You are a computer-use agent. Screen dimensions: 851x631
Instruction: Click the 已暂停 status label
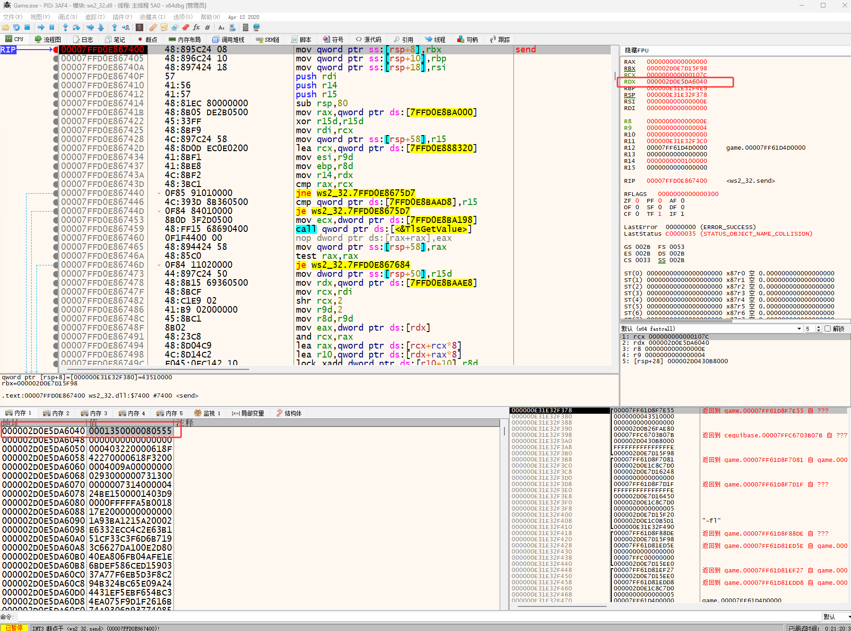tap(14, 628)
